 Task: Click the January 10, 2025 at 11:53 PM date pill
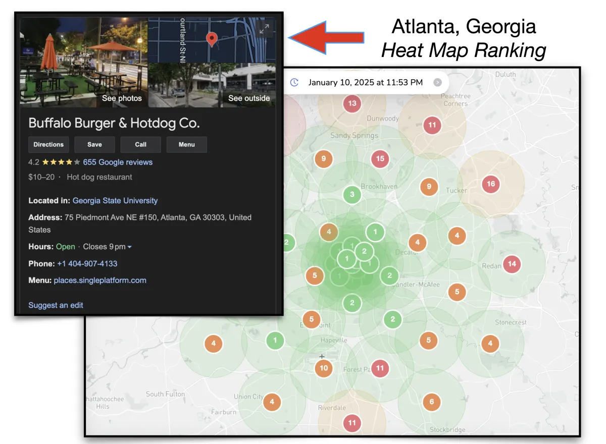point(366,82)
